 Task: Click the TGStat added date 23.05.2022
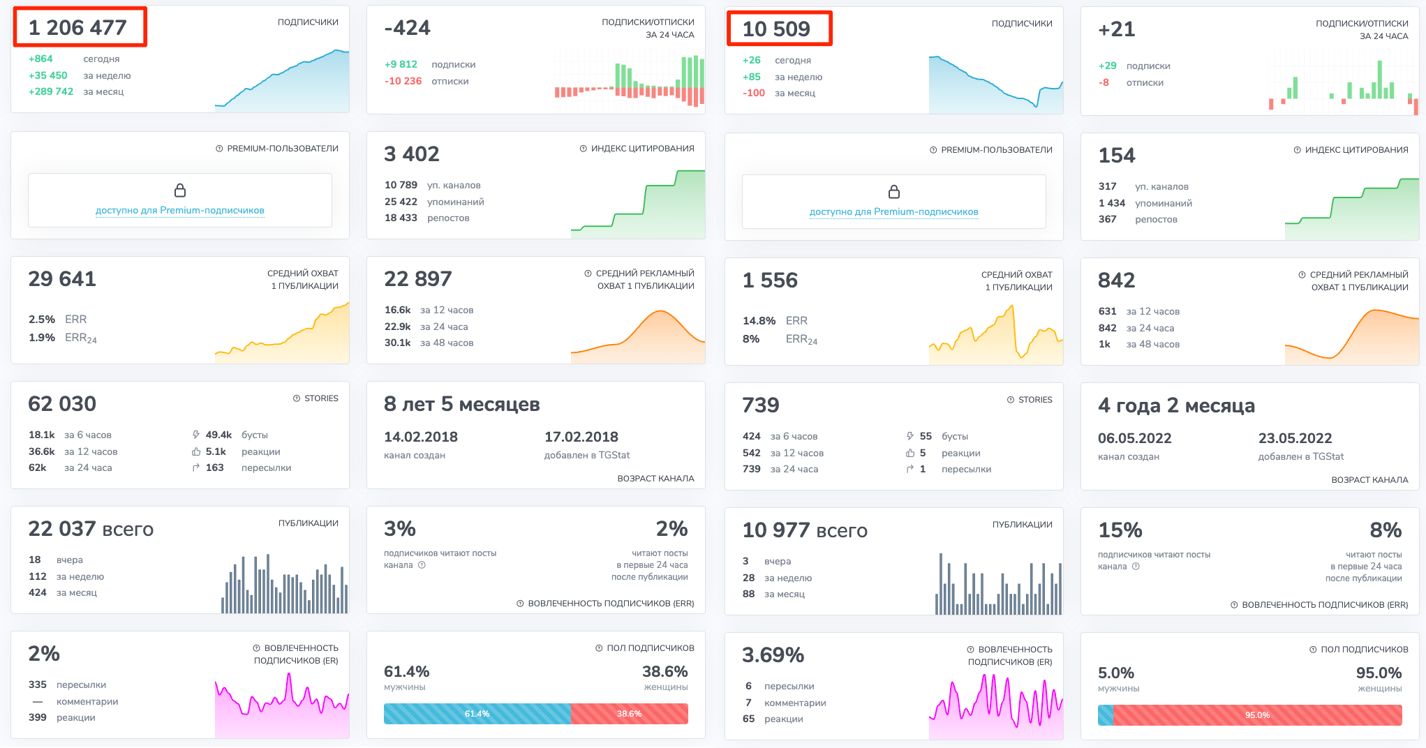(1295, 438)
